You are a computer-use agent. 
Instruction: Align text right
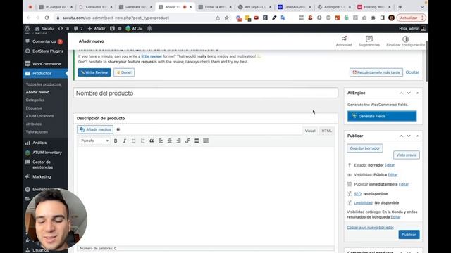tap(178, 141)
